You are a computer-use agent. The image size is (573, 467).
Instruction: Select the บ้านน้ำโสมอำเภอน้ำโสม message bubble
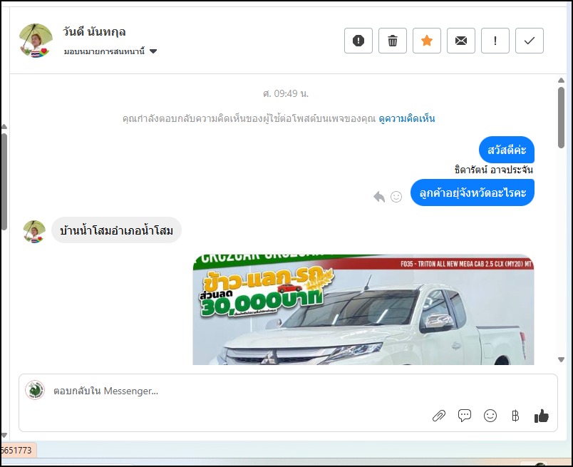pyautogui.click(x=117, y=230)
